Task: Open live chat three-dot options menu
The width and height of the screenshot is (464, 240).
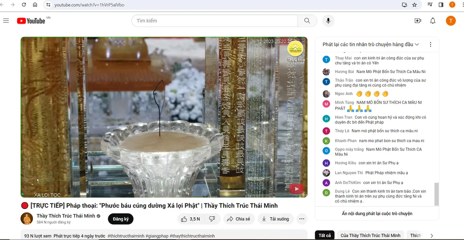Action: (430, 45)
